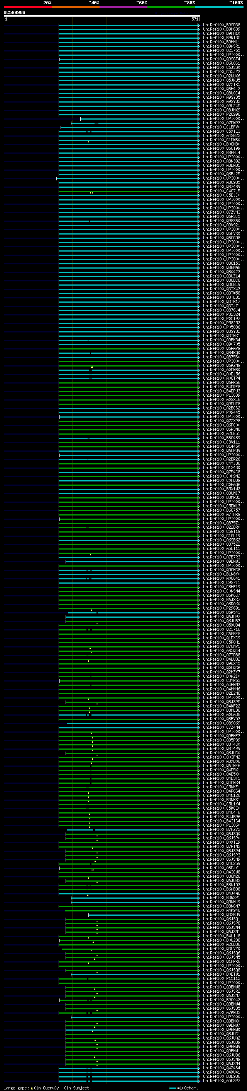Viewport: 247px width, 1091px height.
Task: Open the UniRef100_B0DTW1 hit
Action: (221, 974)
